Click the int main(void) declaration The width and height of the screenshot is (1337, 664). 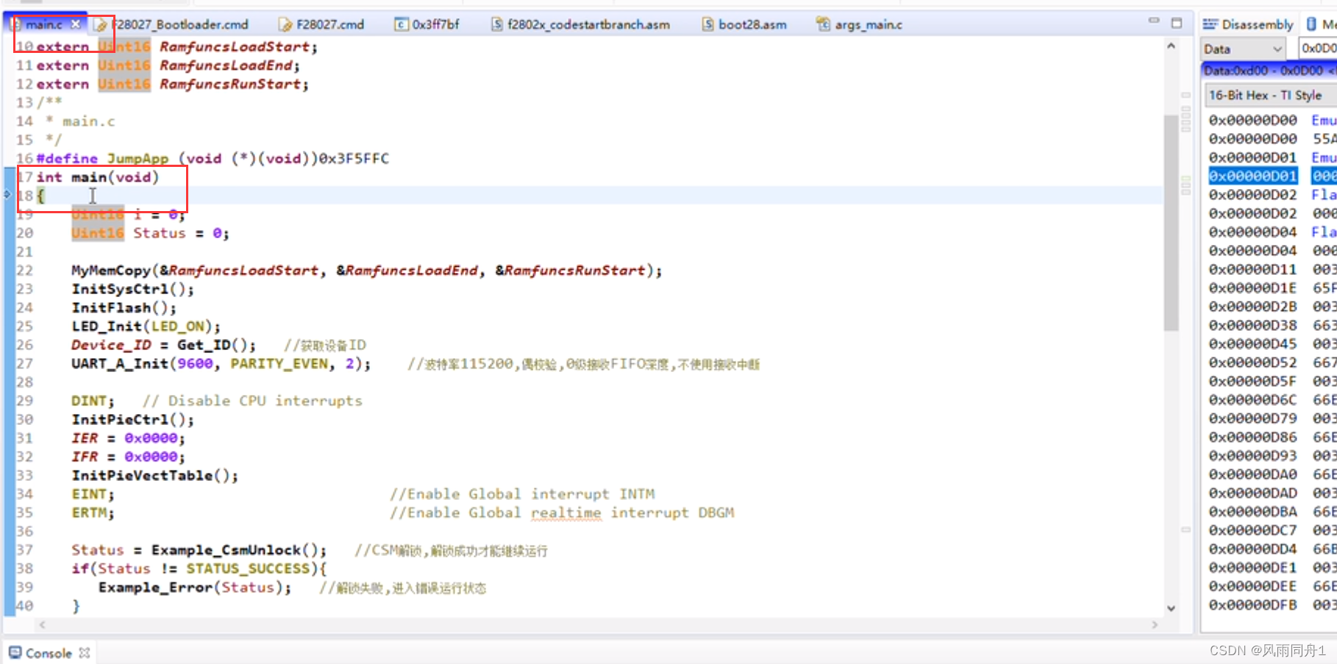[x=98, y=177]
